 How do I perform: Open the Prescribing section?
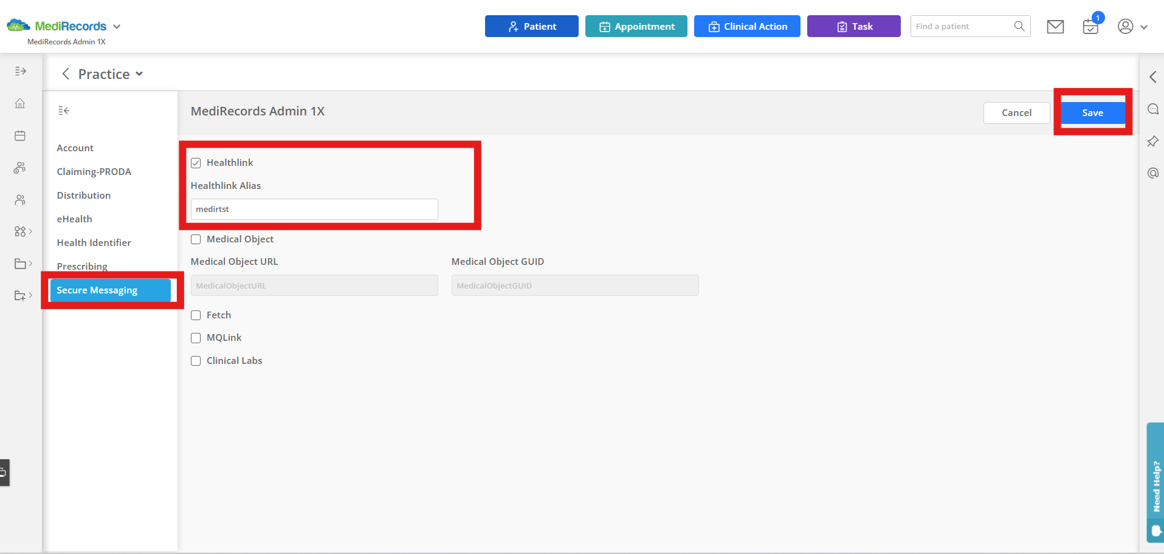tap(82, 267)
